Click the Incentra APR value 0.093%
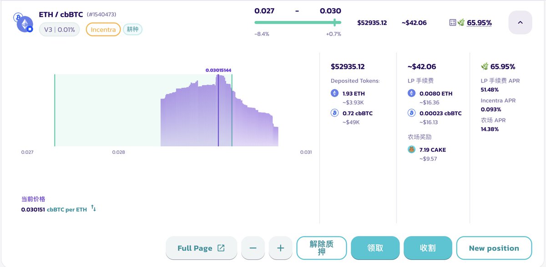Viewport: 546px width, 267px height. [491, 109]
